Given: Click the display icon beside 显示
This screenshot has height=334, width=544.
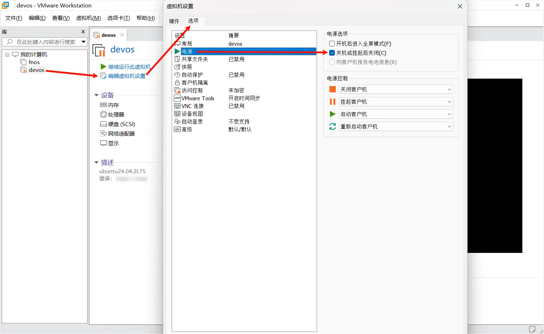Looking at the screenshot, I should [104, 143].
